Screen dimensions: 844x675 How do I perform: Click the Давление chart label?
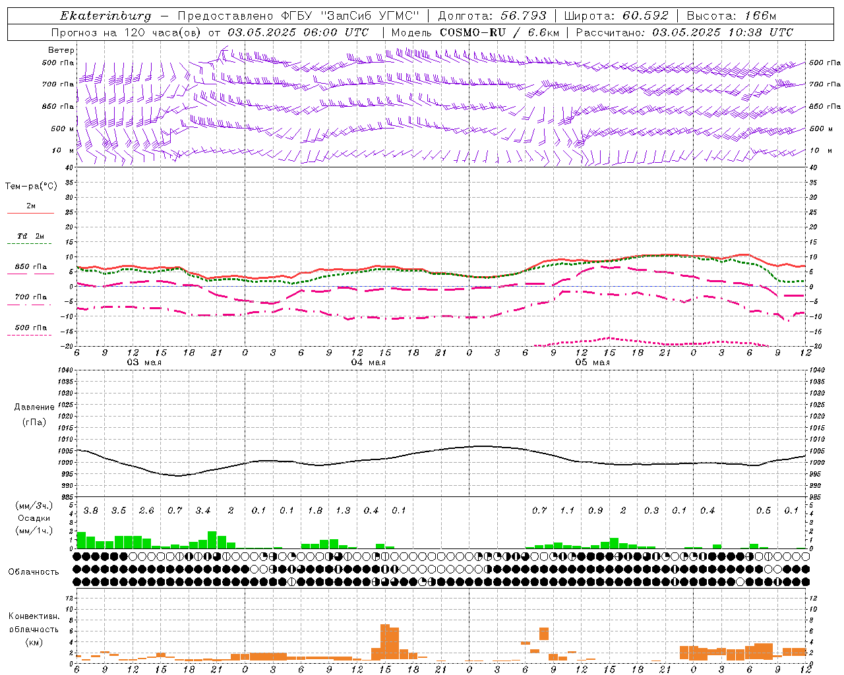[x=34, y=407]
